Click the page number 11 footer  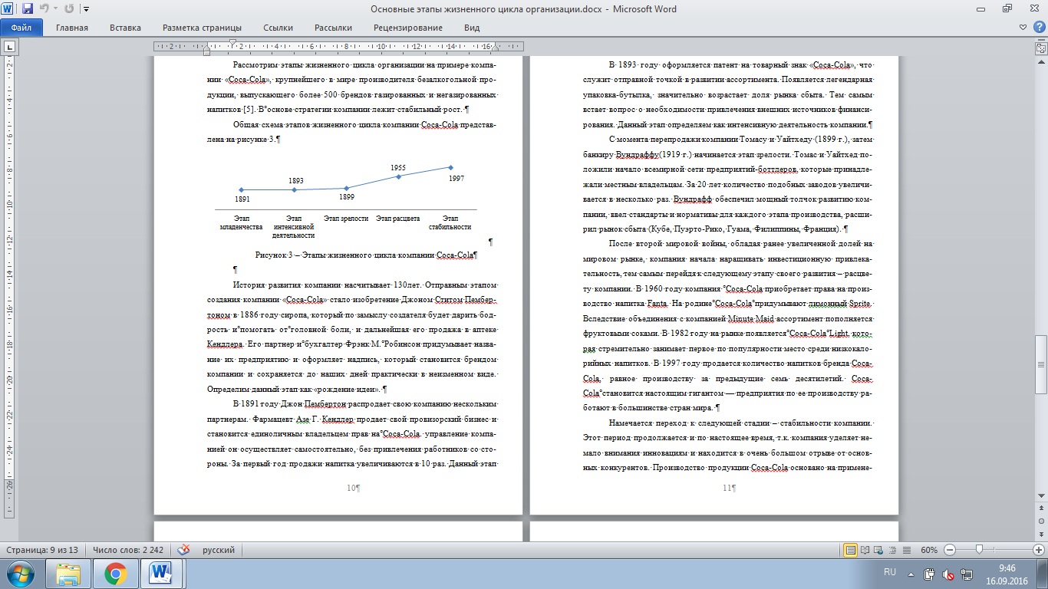pyautogui.click(x=729, y=488)
